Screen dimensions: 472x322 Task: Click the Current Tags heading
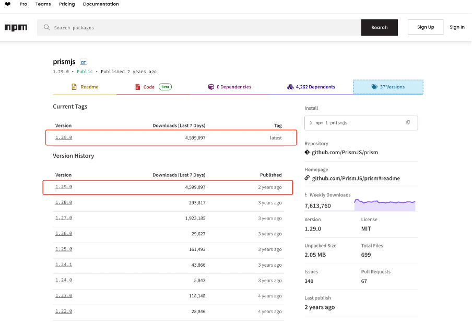point(70,107)
